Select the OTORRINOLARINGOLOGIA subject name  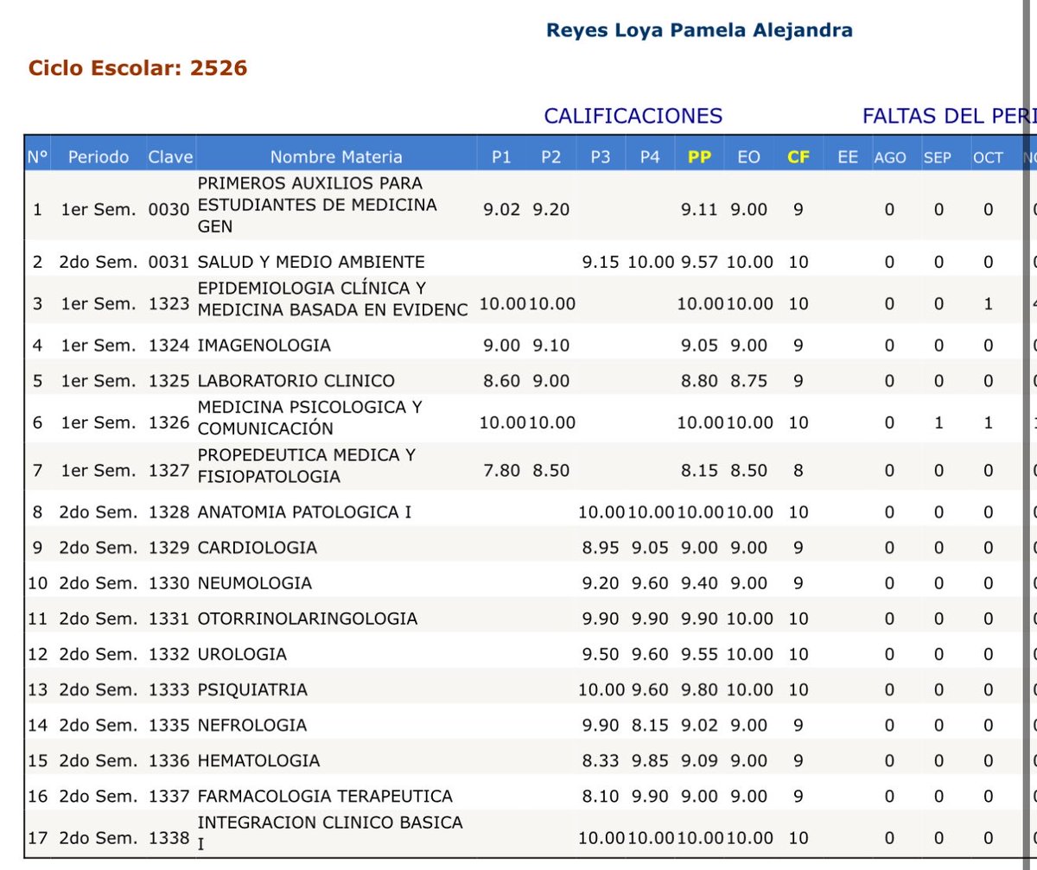[308, 619]
